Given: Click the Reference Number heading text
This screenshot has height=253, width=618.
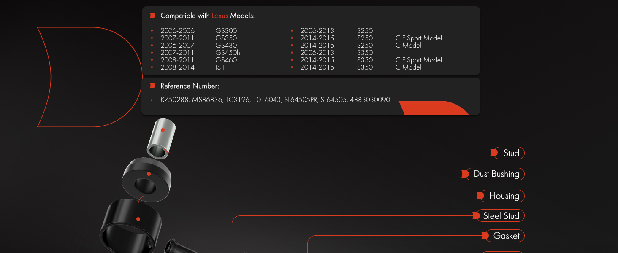Looking at the screenshot, I should (x=190, y=86).
